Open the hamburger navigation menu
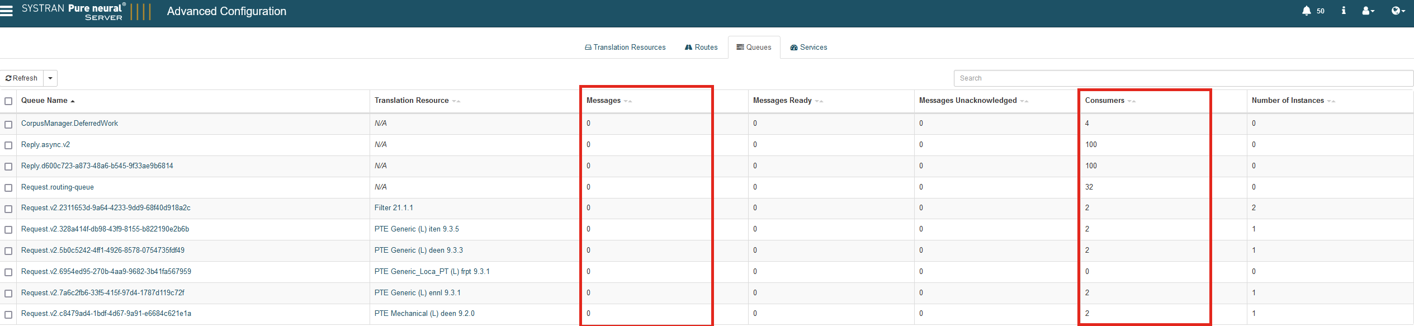Viewport: 1414px width, 326px height. (7, 11)
